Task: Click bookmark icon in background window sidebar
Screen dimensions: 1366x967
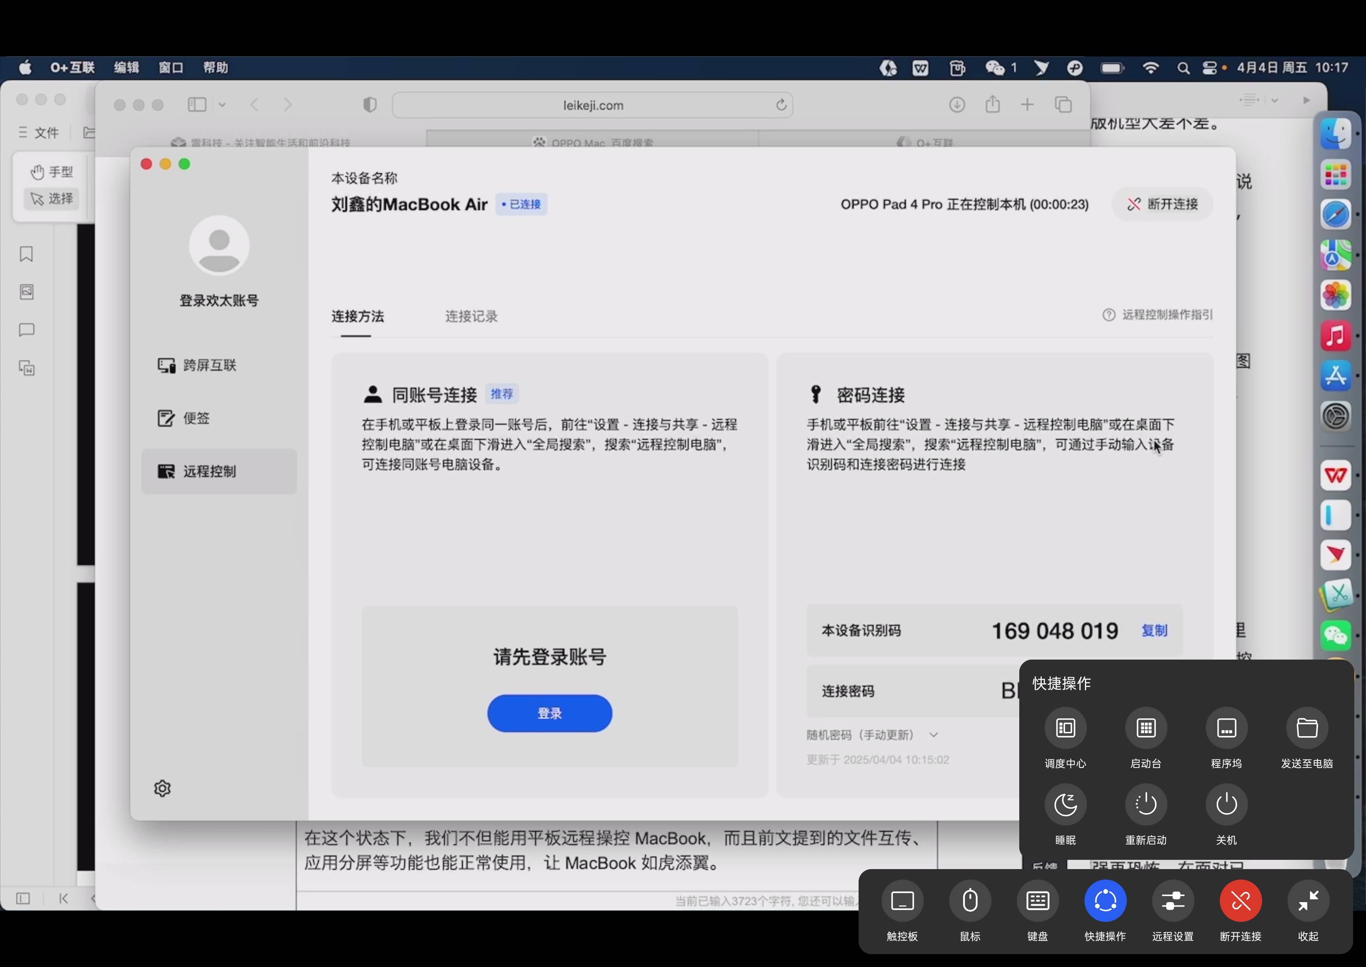Action: (x=26, y=254)
